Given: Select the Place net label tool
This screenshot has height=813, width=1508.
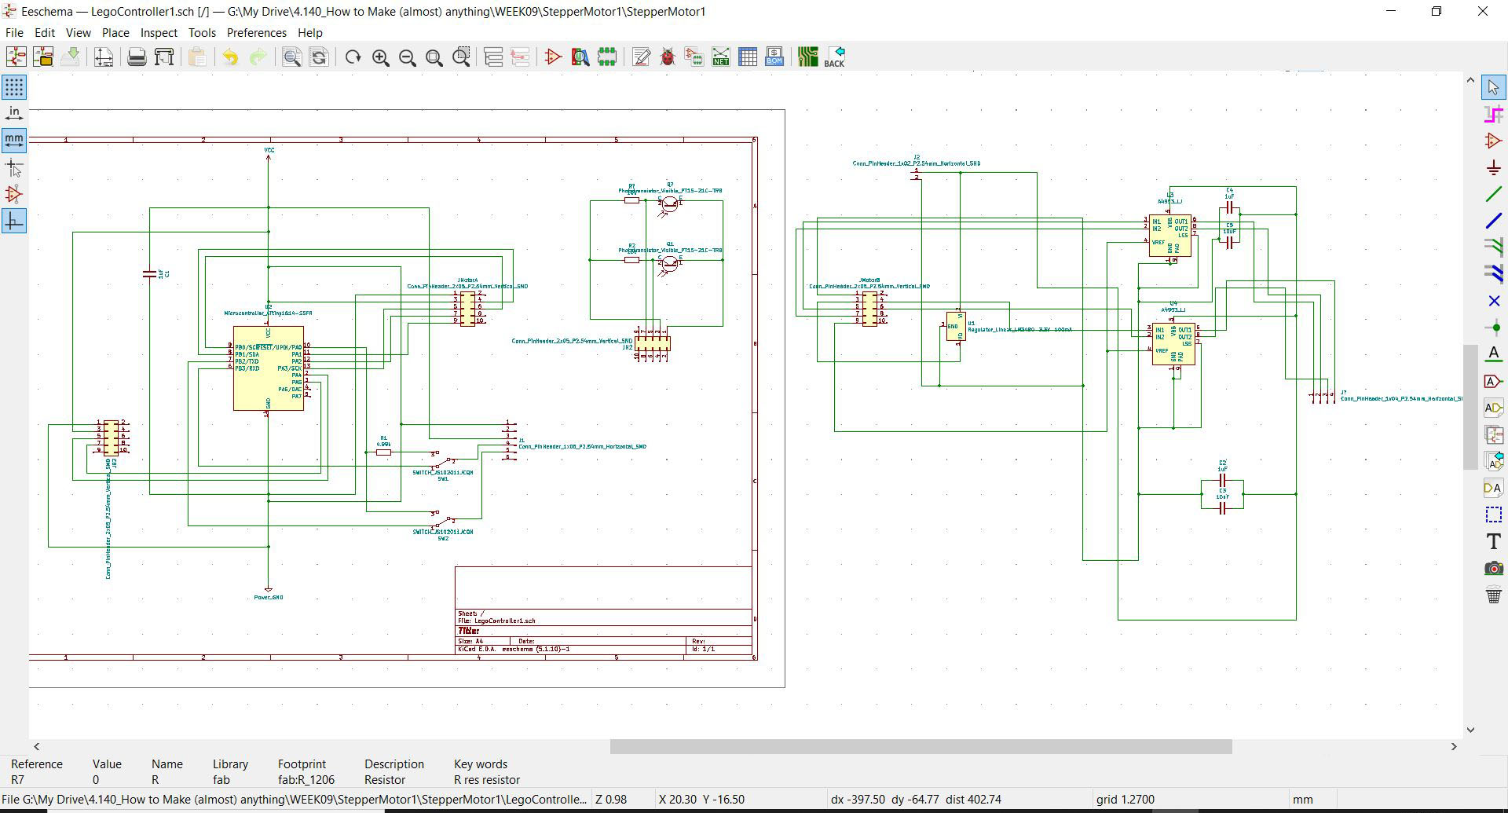Looking at the screenshot, I should click(1493, 354).
